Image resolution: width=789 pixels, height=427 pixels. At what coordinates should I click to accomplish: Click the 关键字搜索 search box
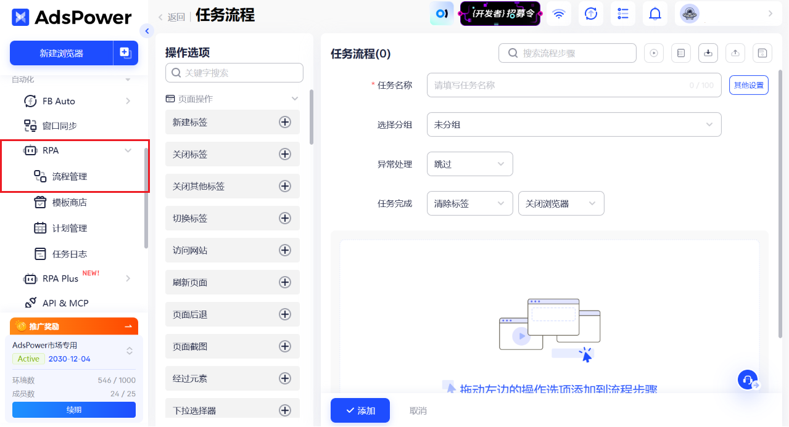[x=234, y=73]
